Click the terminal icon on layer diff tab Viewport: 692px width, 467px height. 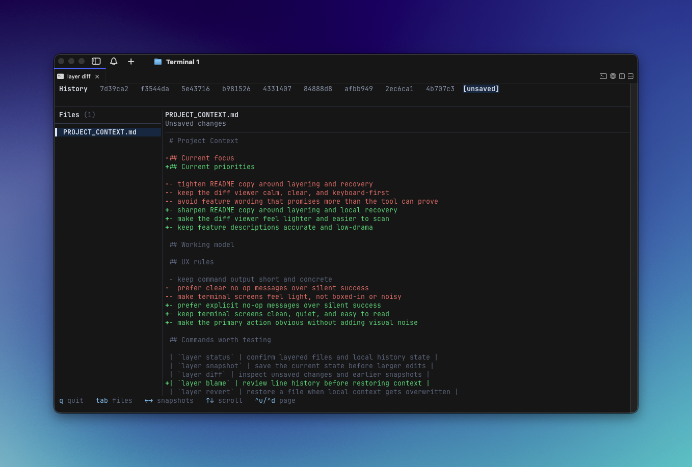(x=61, y=76)
